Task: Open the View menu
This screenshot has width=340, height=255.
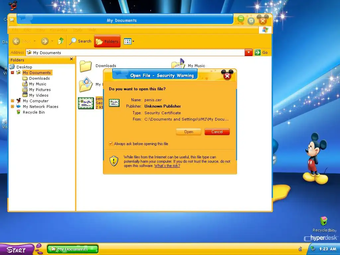Action: [40, 30]
